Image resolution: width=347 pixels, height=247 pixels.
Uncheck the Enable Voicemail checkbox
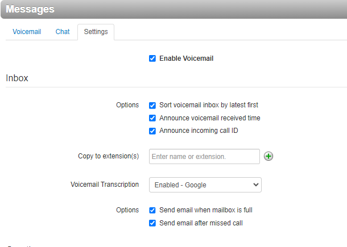152,58
